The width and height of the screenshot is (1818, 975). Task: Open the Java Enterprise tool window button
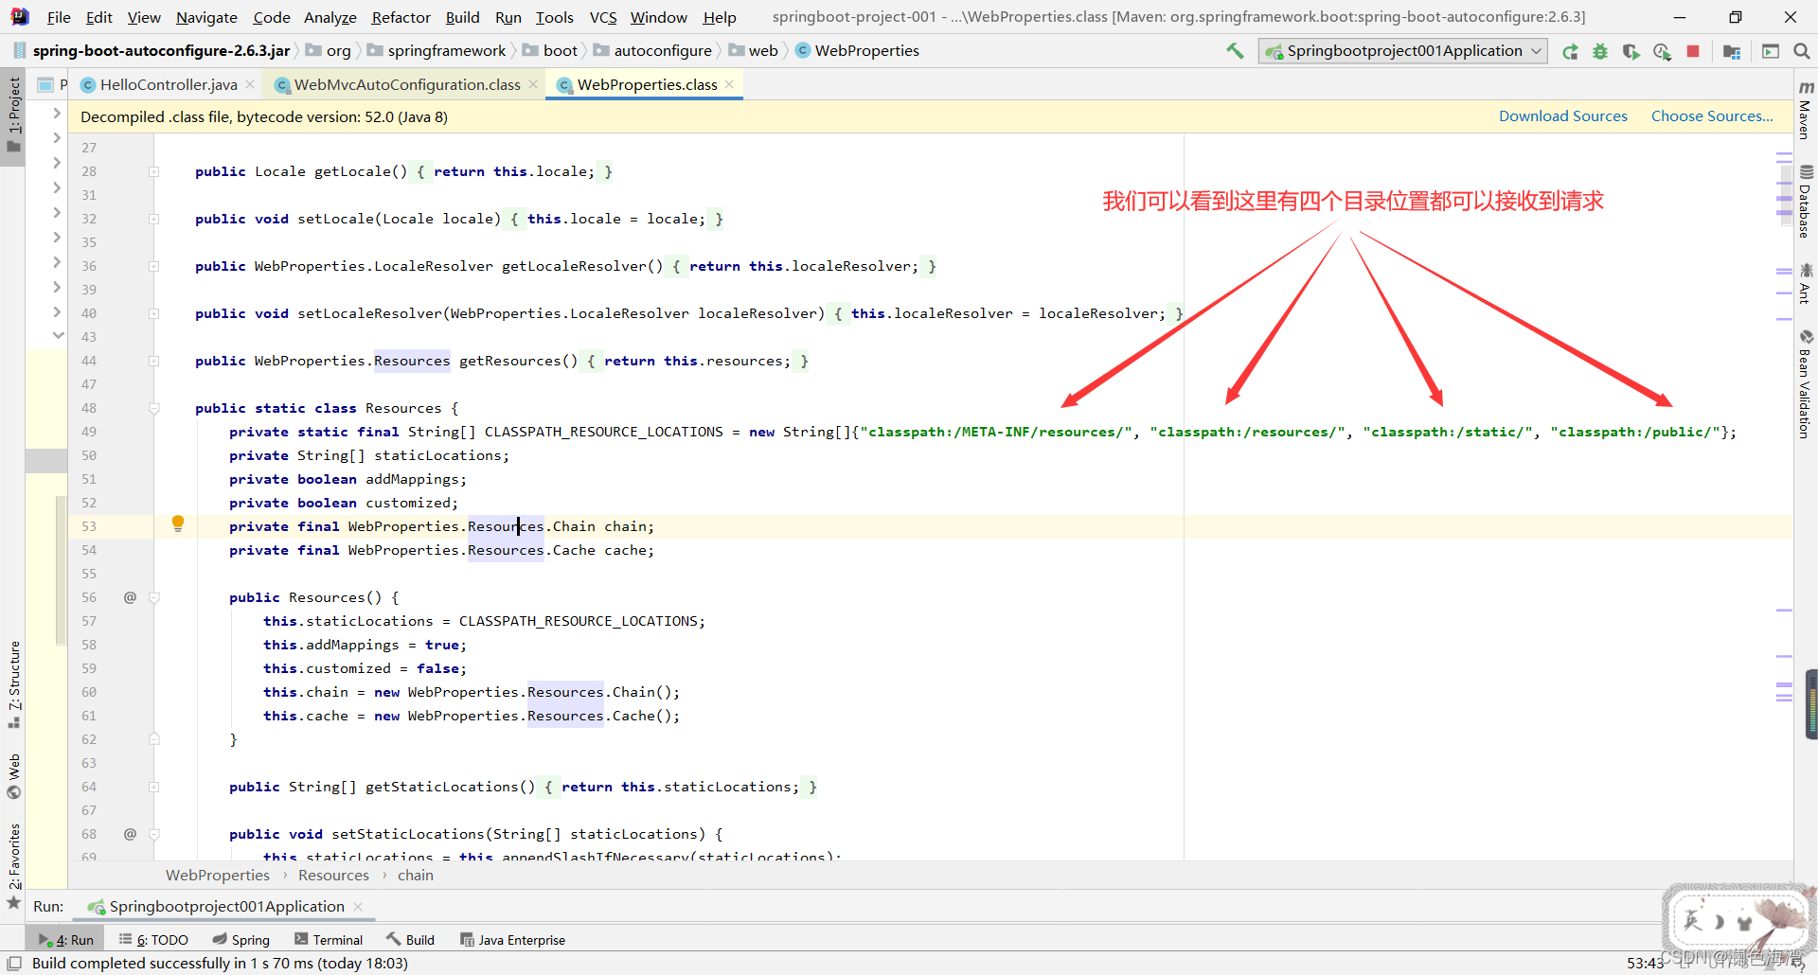point(512,940)
